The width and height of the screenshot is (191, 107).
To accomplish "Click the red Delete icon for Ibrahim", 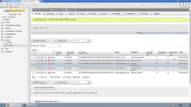I will pyautogui.click(x=49, y=73).
